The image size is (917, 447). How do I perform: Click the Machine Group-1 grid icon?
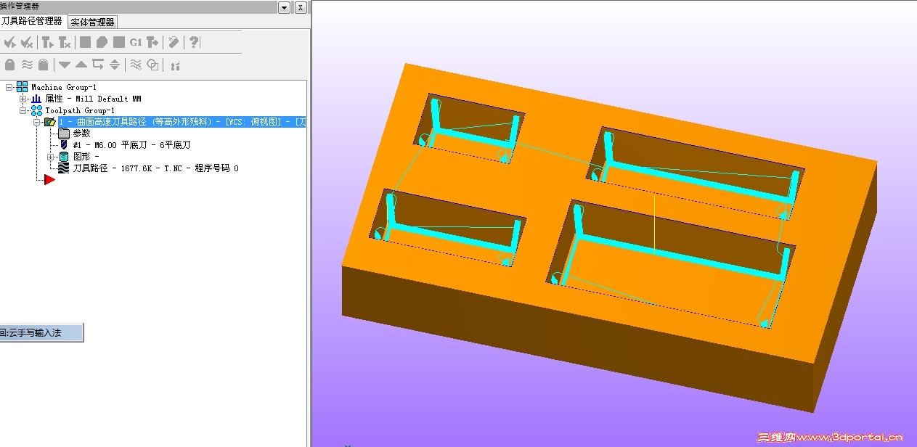(23, 87)
